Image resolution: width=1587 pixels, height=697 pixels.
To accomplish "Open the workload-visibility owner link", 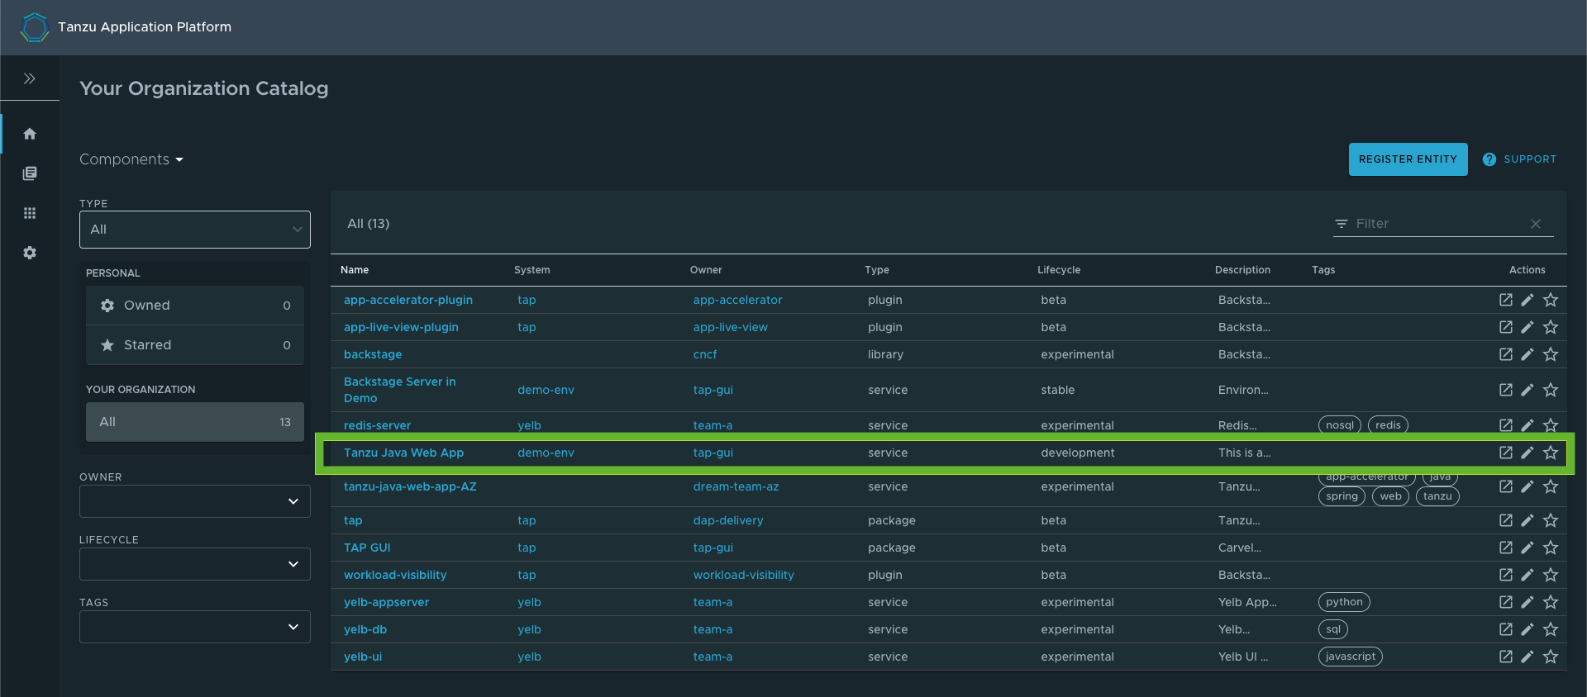I will click(743, 575).
